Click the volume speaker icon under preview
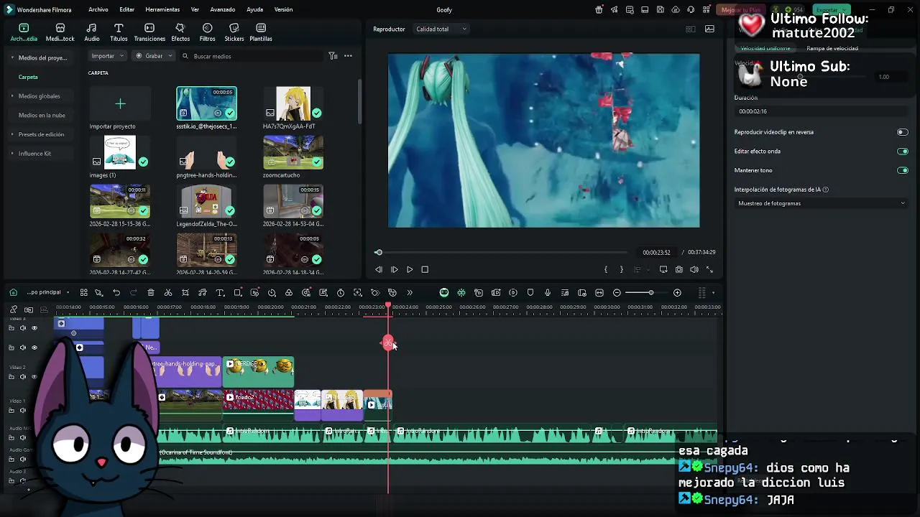The width and height of the screenshot is (920, 517). [x=694, y=269]
